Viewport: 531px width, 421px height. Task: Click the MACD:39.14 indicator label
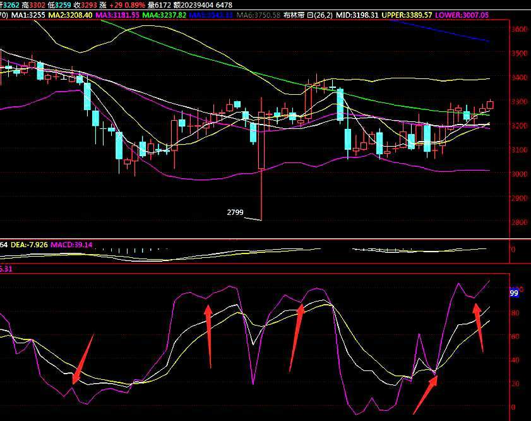point(71,245)
